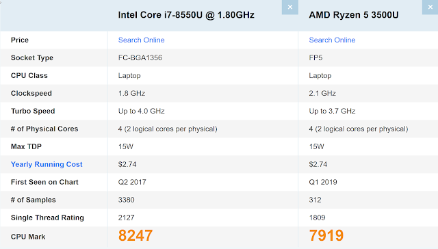Screen dimensions: 438x249
Task: Click the 3380 samples value
Action: (x=126, y=200)
